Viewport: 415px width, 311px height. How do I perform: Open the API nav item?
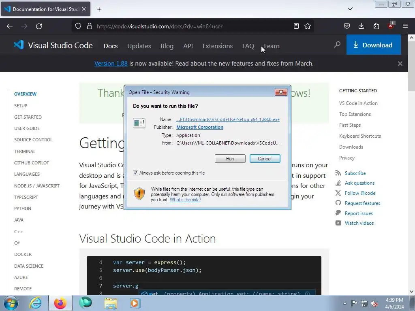coord(188,46)
